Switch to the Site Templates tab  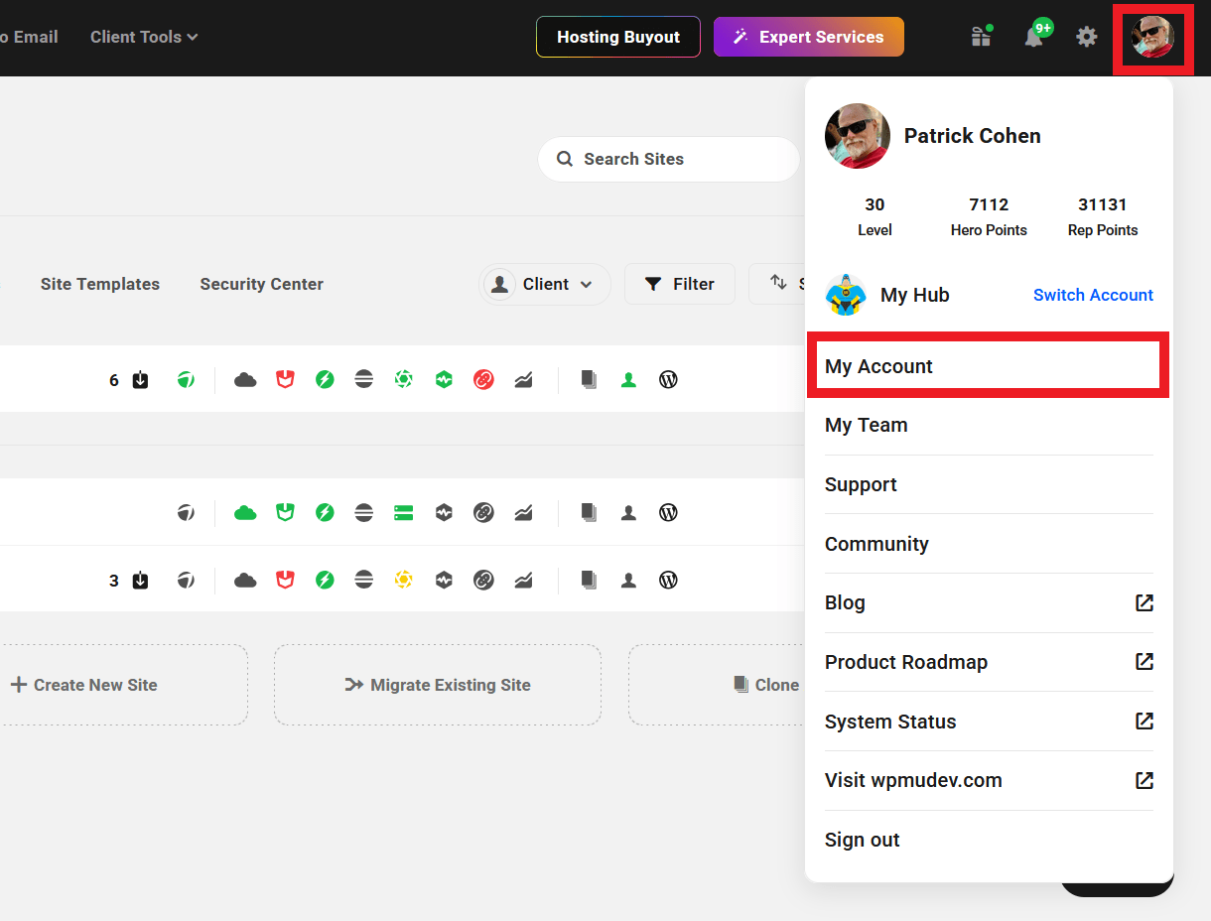[100, 284]
